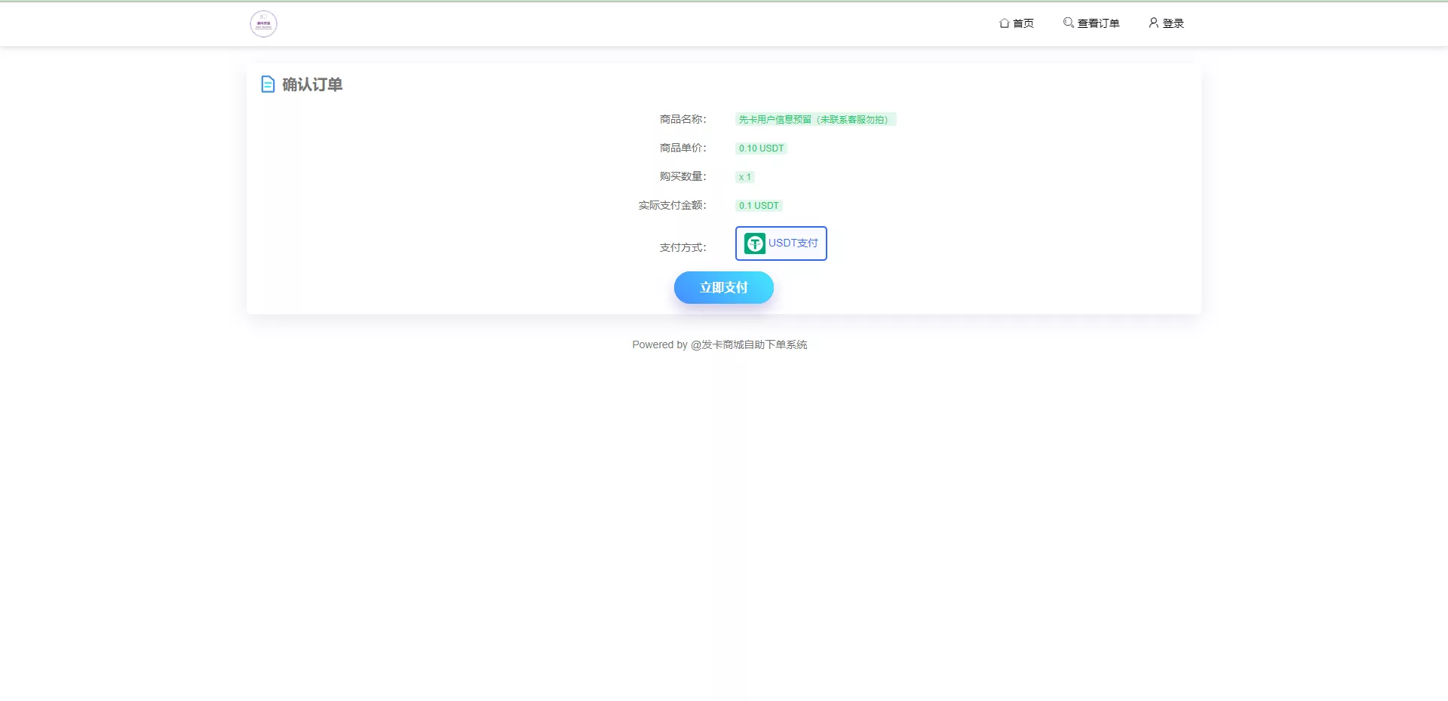Click the 确认订单 heading text
This screenshot has width=1448, height=701.
tap(311, 84)
